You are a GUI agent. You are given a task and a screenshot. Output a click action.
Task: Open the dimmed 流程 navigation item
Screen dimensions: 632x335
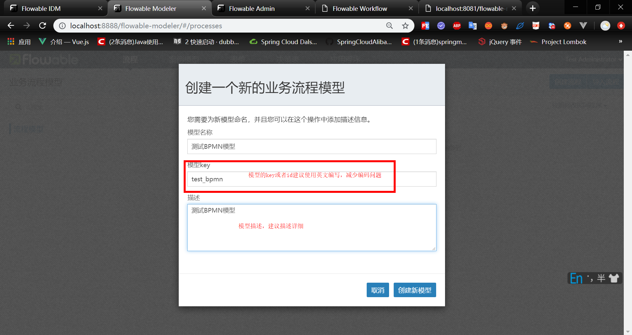point(130,60)
